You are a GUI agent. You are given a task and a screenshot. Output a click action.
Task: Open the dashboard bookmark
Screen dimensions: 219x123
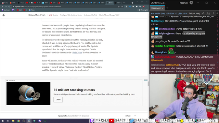coord(6,10)
